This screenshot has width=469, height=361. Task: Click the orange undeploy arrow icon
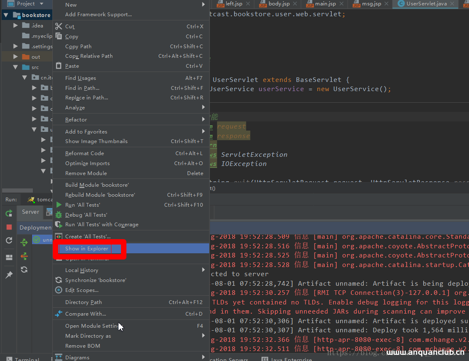click(24, 256)
